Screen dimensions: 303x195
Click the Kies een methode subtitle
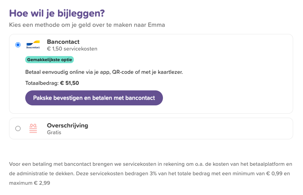click(87, 25)
